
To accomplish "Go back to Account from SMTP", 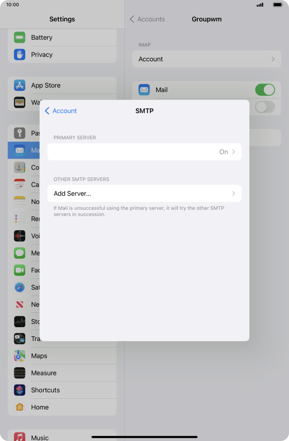I will pyautogui.click(x=61, y=111).
